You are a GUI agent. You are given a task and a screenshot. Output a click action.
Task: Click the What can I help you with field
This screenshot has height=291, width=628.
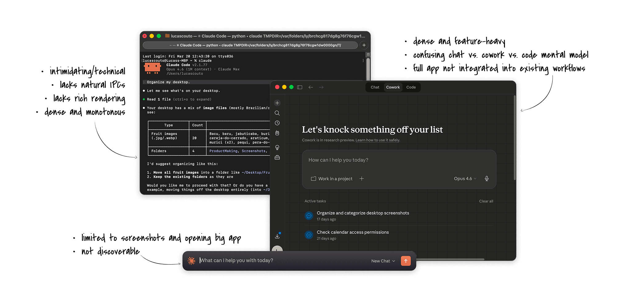[x=283, y=261]
